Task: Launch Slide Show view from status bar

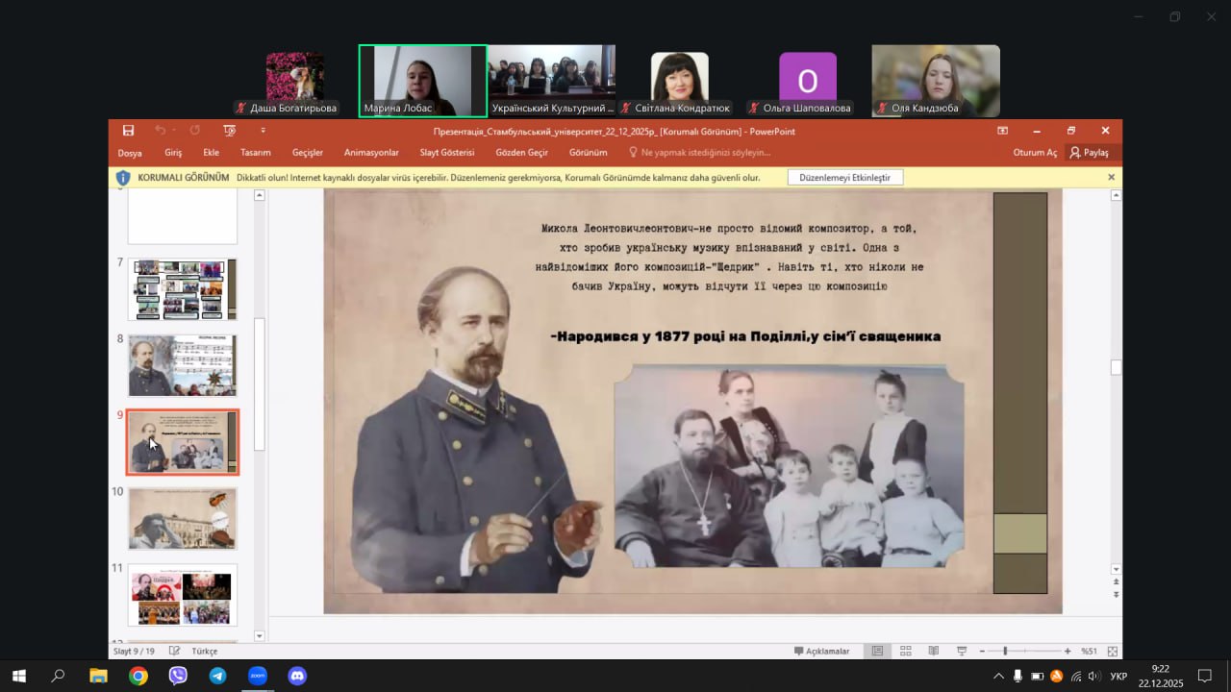Action: click(961, 651)
